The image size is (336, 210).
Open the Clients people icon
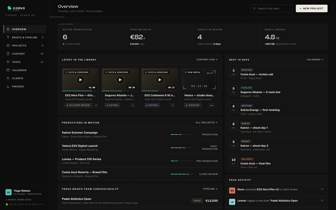point(8,78)
